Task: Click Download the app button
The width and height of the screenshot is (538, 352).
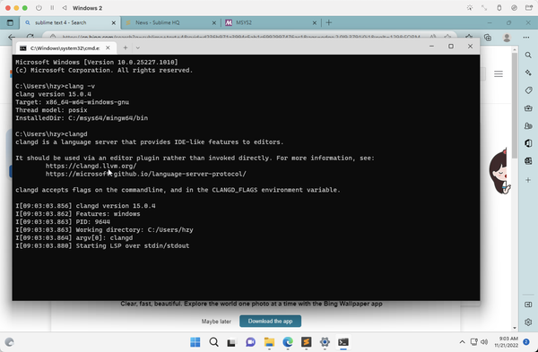Action: tap(271, 322)
